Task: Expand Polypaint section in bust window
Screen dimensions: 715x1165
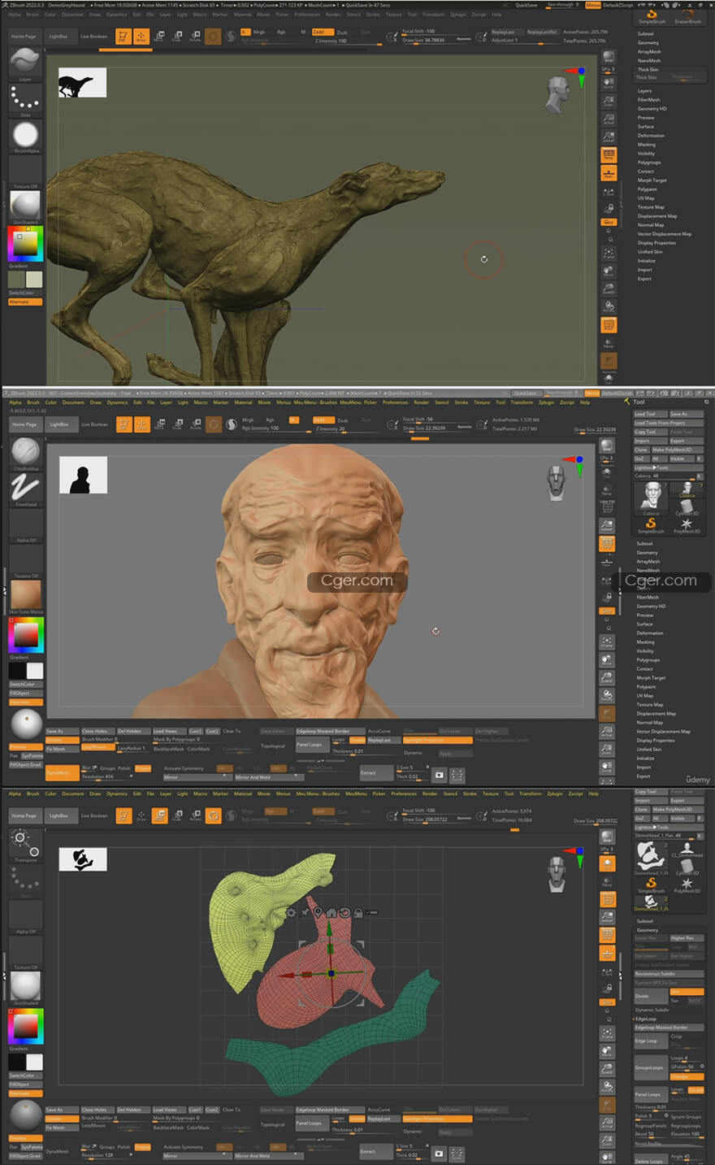Action: 646,687
